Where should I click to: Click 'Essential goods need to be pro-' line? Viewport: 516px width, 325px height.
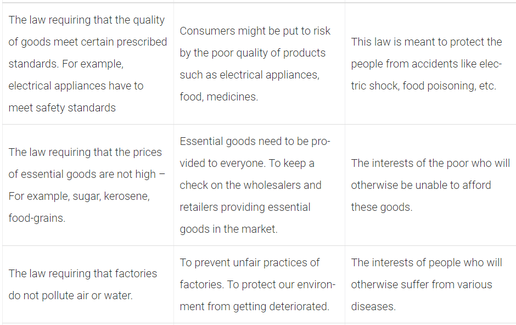tap(255, 141)
